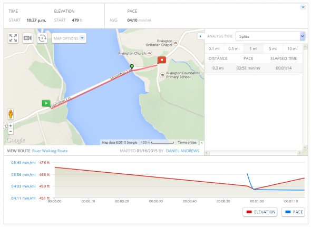Click the Horrobin Ln label over water
Screen dimensions: 311x227
pos(121,75)
